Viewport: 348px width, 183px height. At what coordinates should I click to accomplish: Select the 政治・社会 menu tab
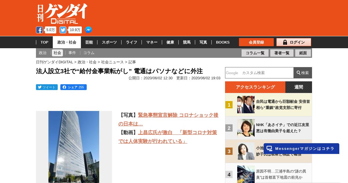click(x=67, y=42)
